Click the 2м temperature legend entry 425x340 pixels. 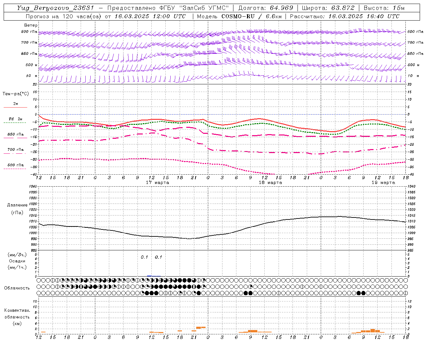coord(16,104)
